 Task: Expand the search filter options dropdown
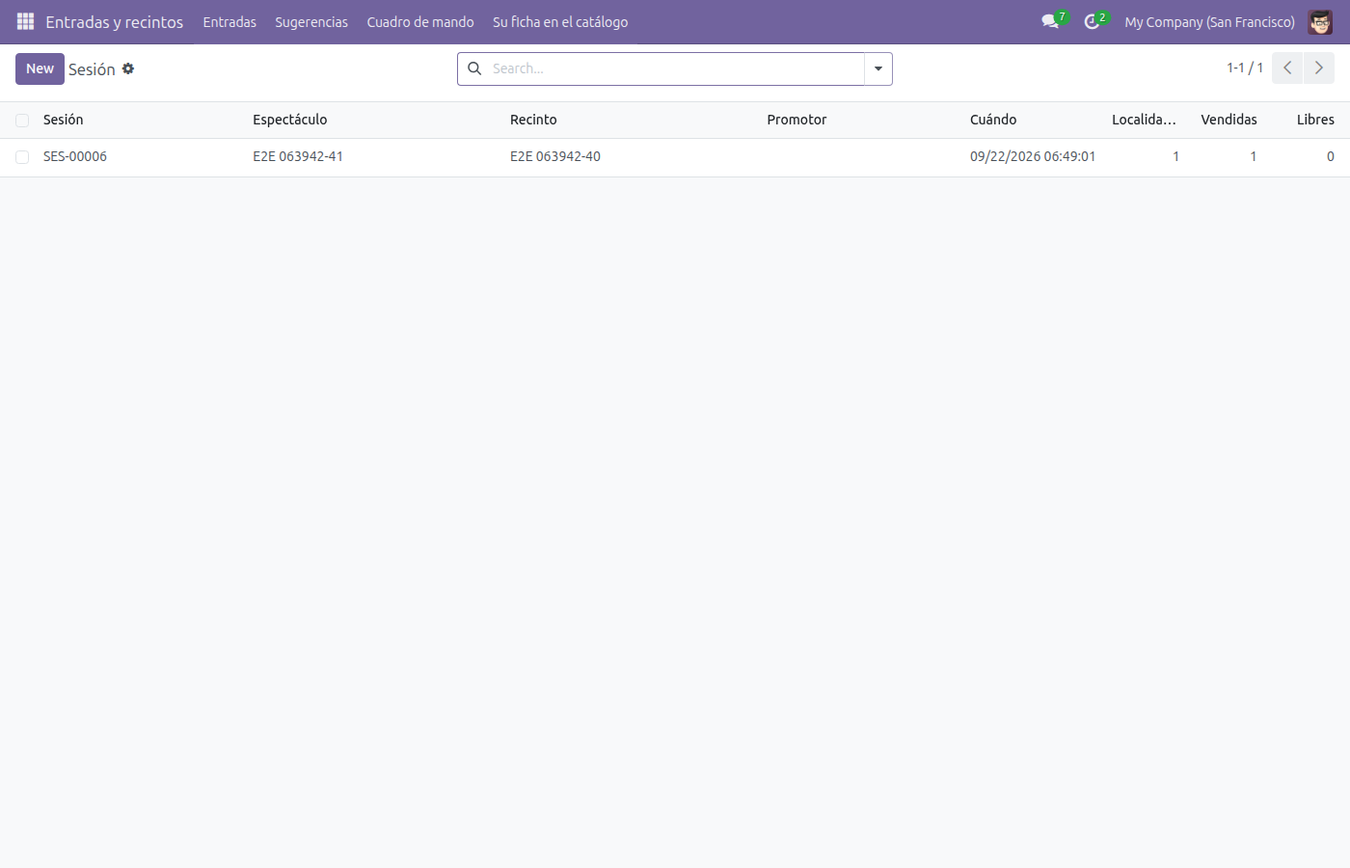878,68
